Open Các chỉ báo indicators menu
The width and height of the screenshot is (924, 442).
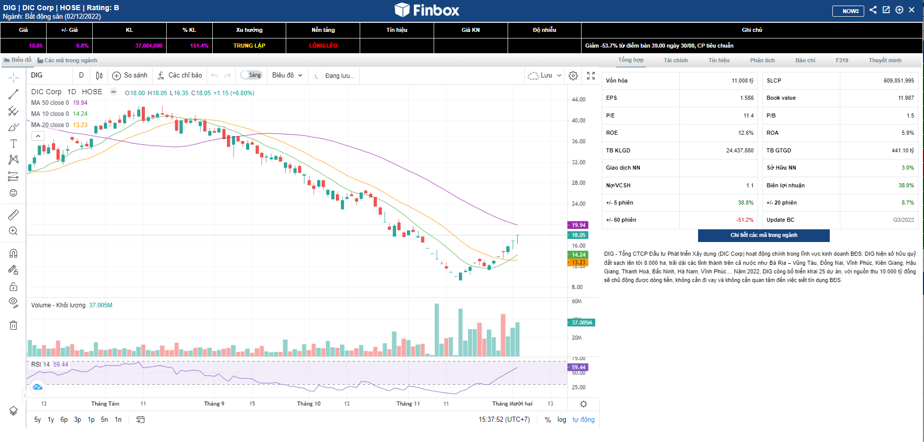click(179, 75)
